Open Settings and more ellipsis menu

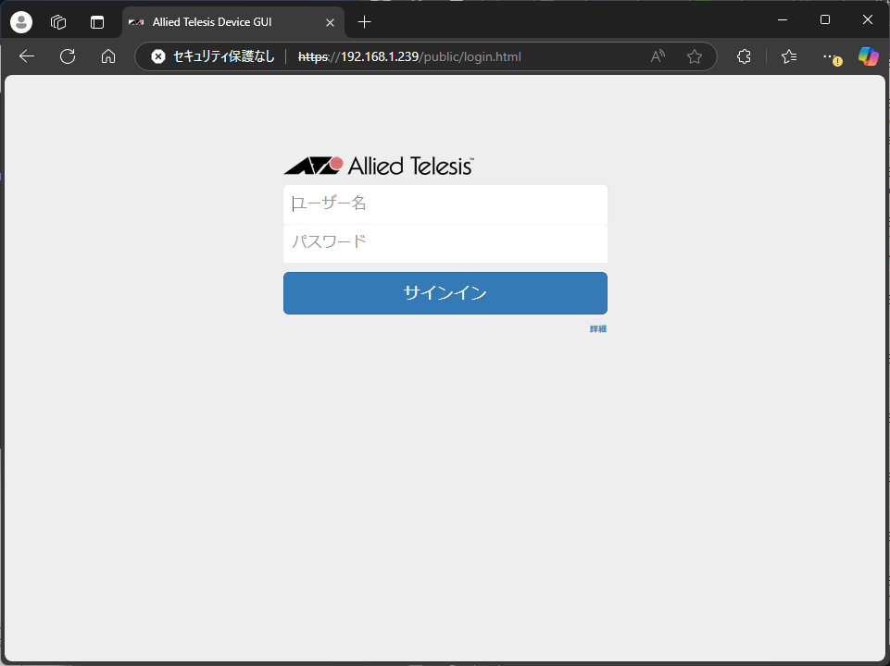tap(830, 56)
